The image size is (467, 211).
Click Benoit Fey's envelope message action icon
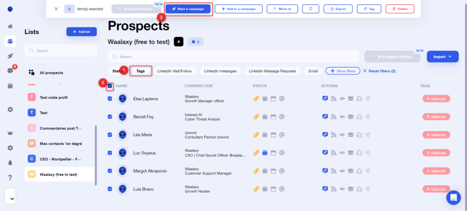pos(351,117)
